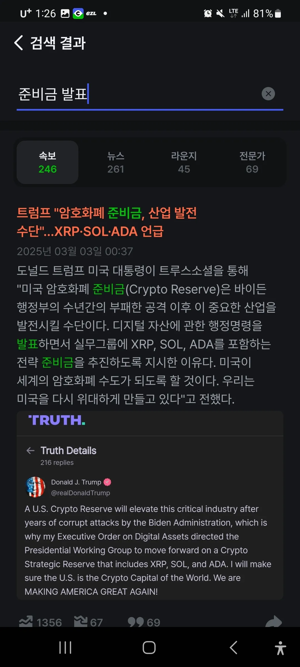This screenshot has height=667, width=300.
Task: Share the article with arrow icon
Action: (x=274, y=621)
